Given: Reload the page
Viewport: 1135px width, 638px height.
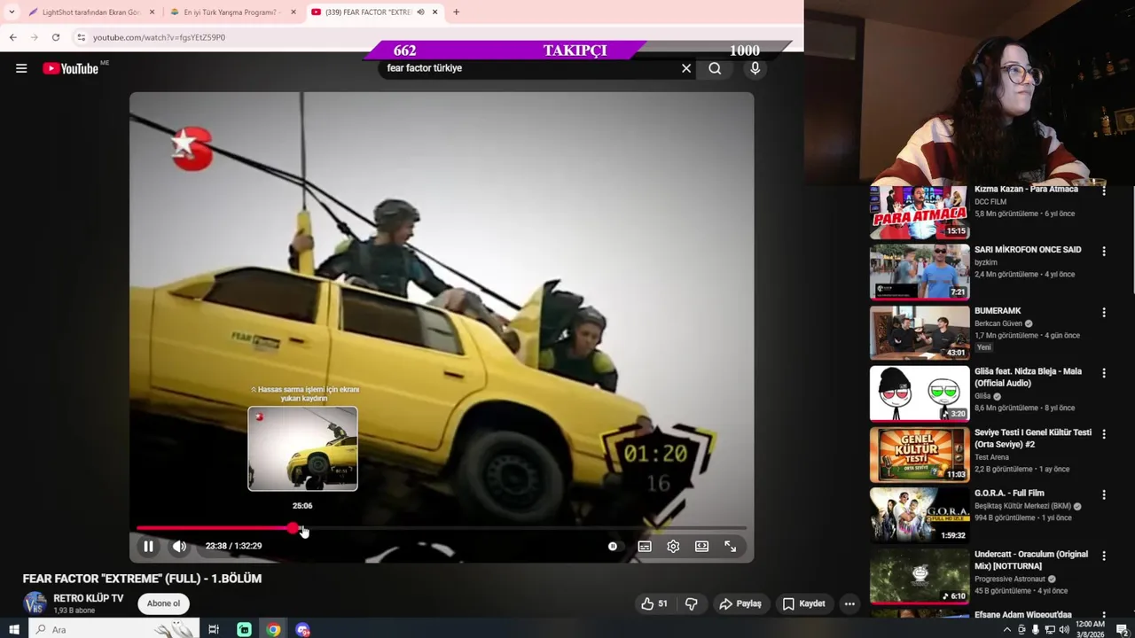Looking at the screenshot, I should coord(55,37).
